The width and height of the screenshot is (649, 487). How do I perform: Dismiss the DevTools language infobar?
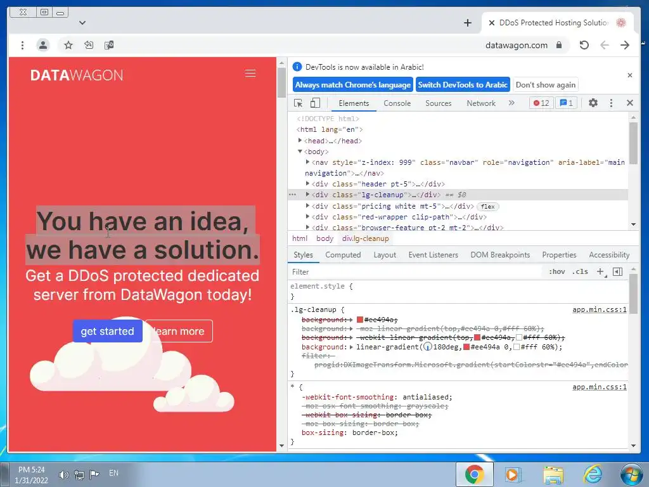(629, 75)
